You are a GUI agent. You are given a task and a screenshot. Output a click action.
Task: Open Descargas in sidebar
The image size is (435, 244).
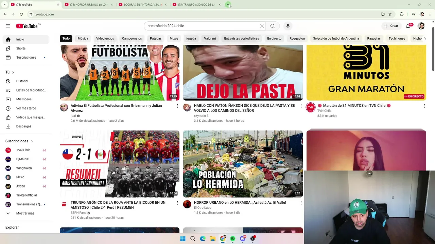click(x=26, y=126)
